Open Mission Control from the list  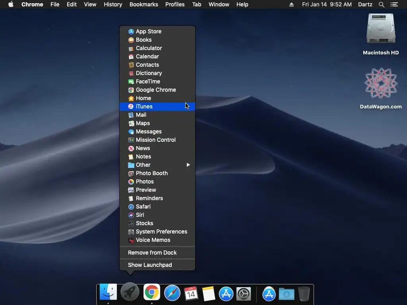[x=157, y=140]
